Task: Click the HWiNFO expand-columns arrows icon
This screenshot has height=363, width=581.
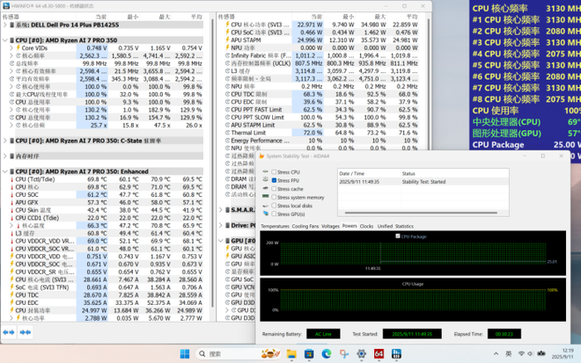Action: (9, 333)
